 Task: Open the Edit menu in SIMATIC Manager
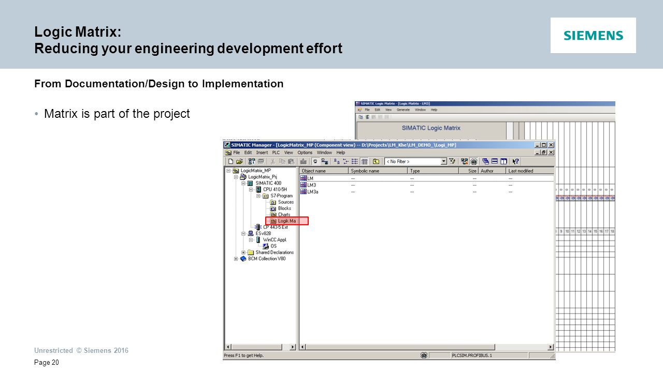[x=248, y=152]
